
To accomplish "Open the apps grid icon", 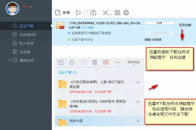I will click(118, 13).
